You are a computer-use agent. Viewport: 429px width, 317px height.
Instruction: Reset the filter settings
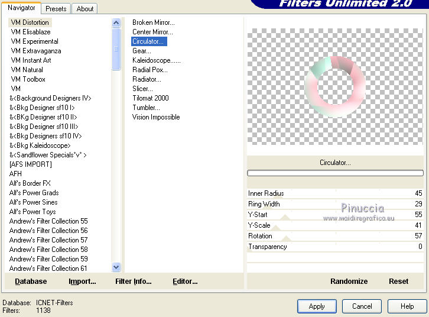click(399, 282)
